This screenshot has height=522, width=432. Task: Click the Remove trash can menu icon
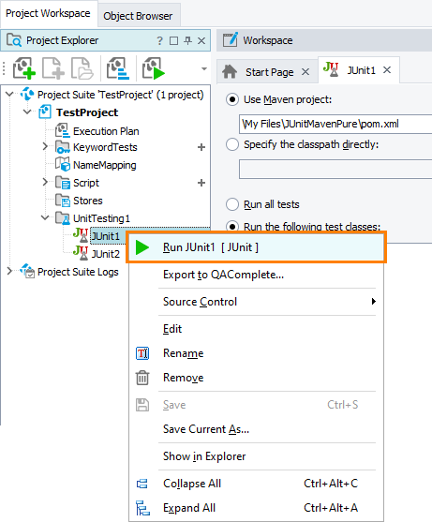[x=142, y=378]
